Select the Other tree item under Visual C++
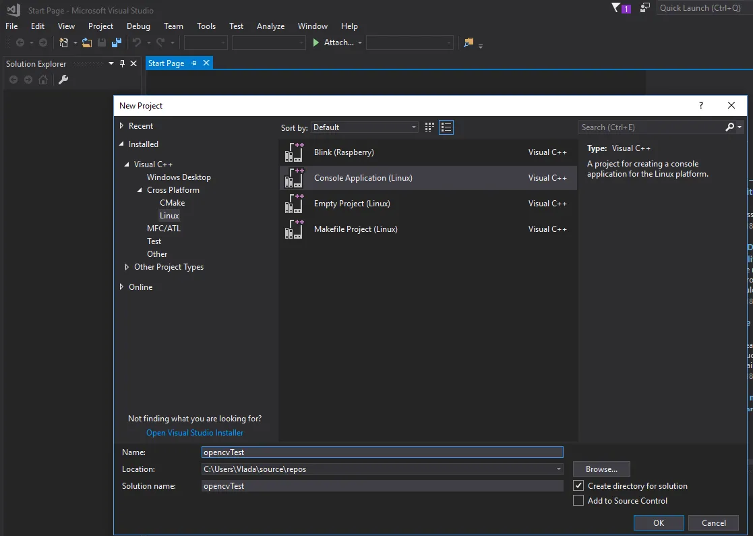 coord(157,254)
